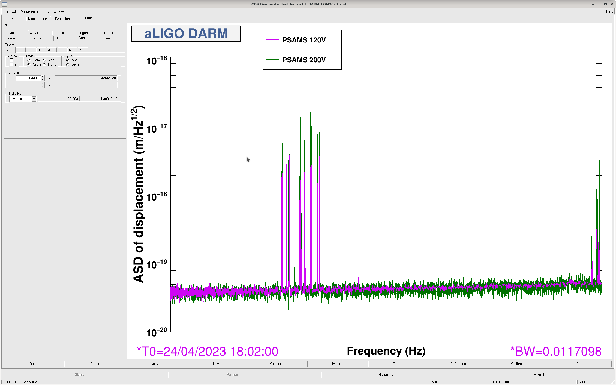This screenshot has width=616, height=385.
Task: Click the Reset plot button
Action: click(x=34, y=364)
